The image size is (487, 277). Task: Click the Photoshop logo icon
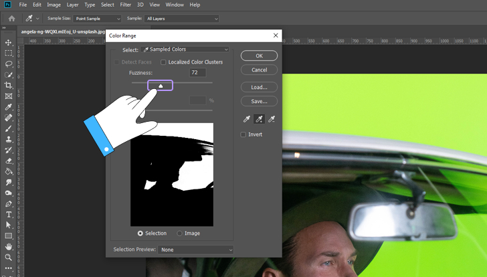click(x=7, y=5)
